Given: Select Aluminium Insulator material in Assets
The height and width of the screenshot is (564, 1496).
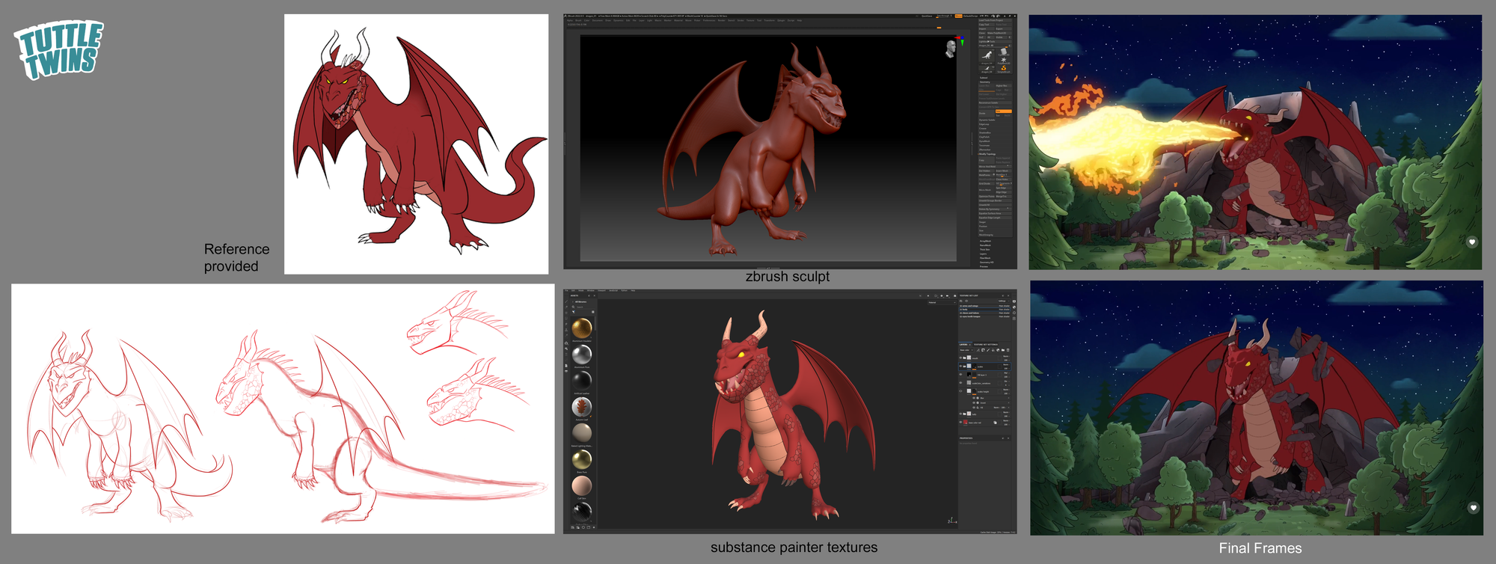Looking at the screenshot, I should pyautogui.click(x=581, y=328).
